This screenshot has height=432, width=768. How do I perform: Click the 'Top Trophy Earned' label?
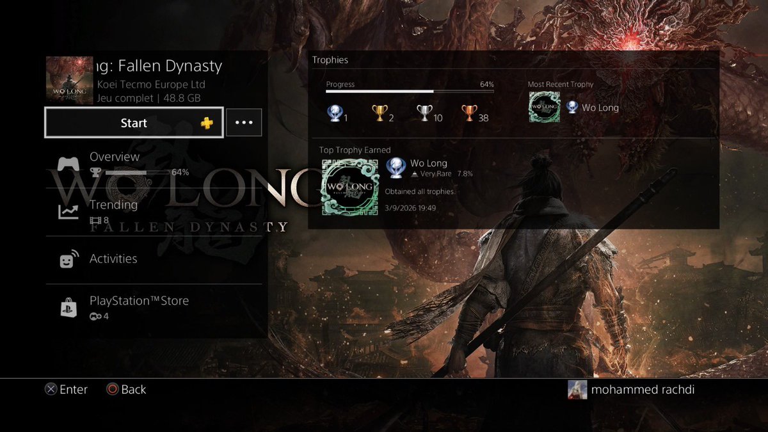pyautogui.click(x=355, y=150)
